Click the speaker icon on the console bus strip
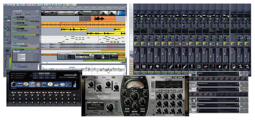 (234, 66)
